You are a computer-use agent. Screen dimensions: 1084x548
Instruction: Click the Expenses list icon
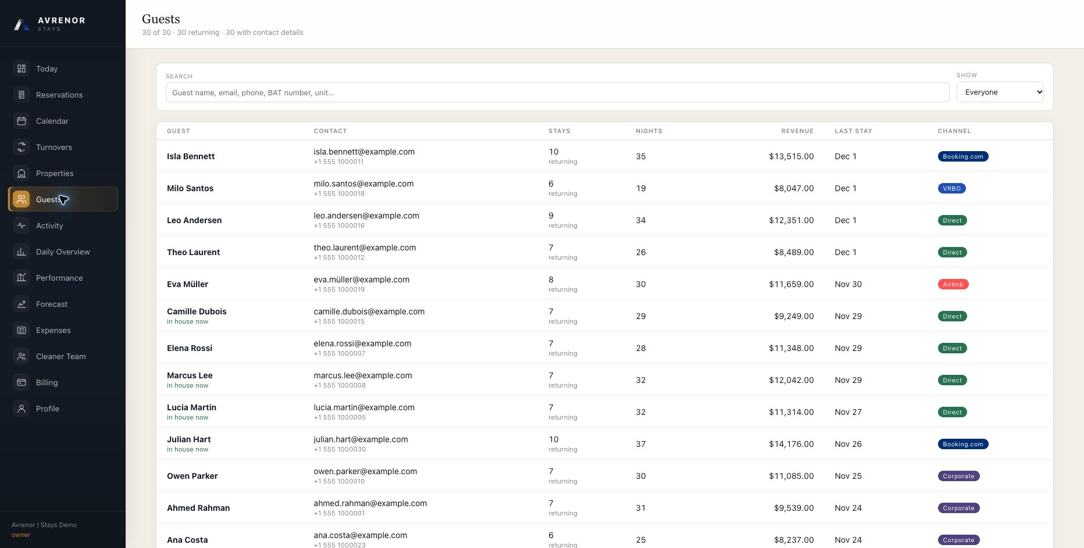[x=22, y=330]
